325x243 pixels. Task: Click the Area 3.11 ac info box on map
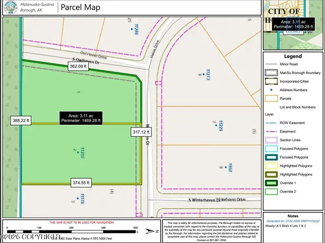[81, 118]
